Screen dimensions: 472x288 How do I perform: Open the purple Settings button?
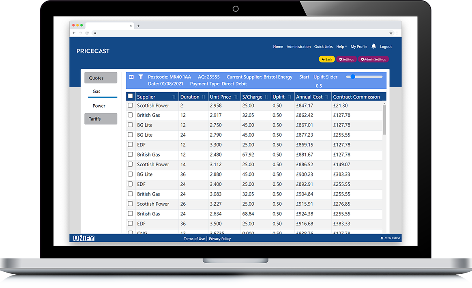pyautogui.click(x=346, y=59)
